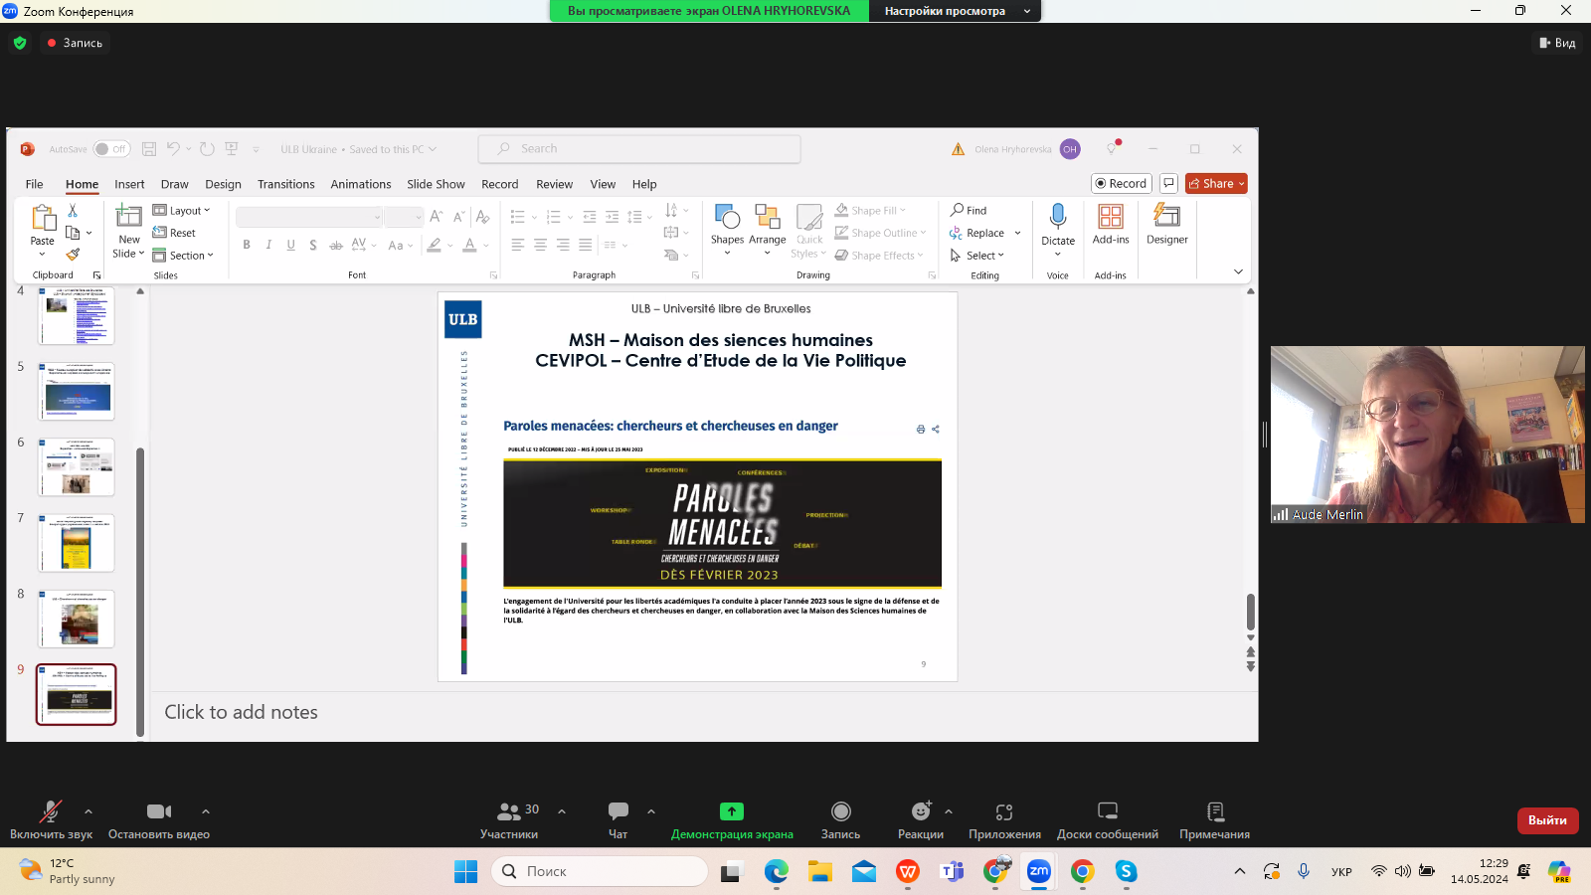Open the Slide Show tab

click(x=436, y=184)
